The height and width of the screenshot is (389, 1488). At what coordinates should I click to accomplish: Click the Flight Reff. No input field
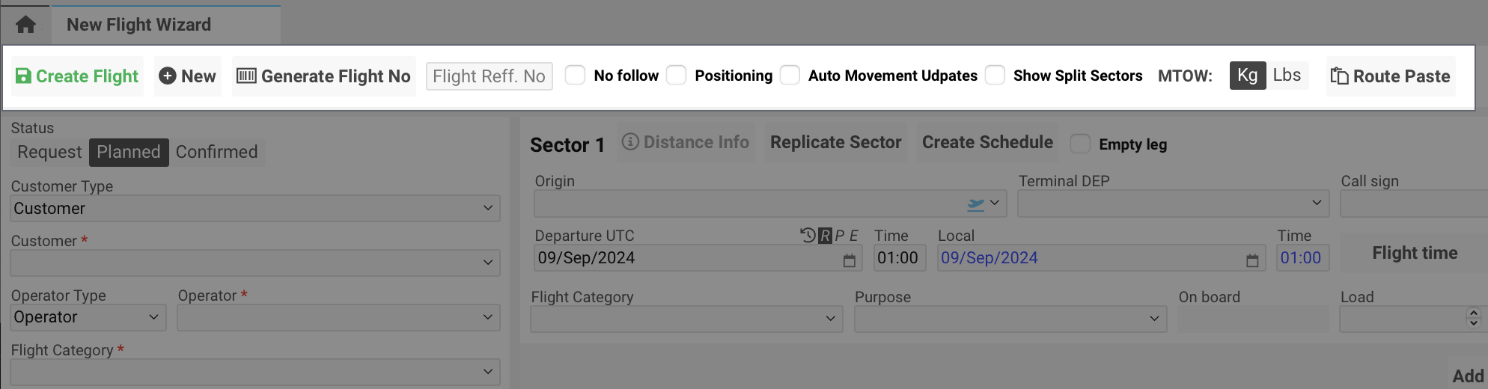[489, 76]
